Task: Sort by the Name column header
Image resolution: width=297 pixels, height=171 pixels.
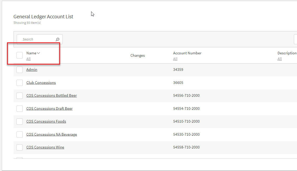Action: 31,53
